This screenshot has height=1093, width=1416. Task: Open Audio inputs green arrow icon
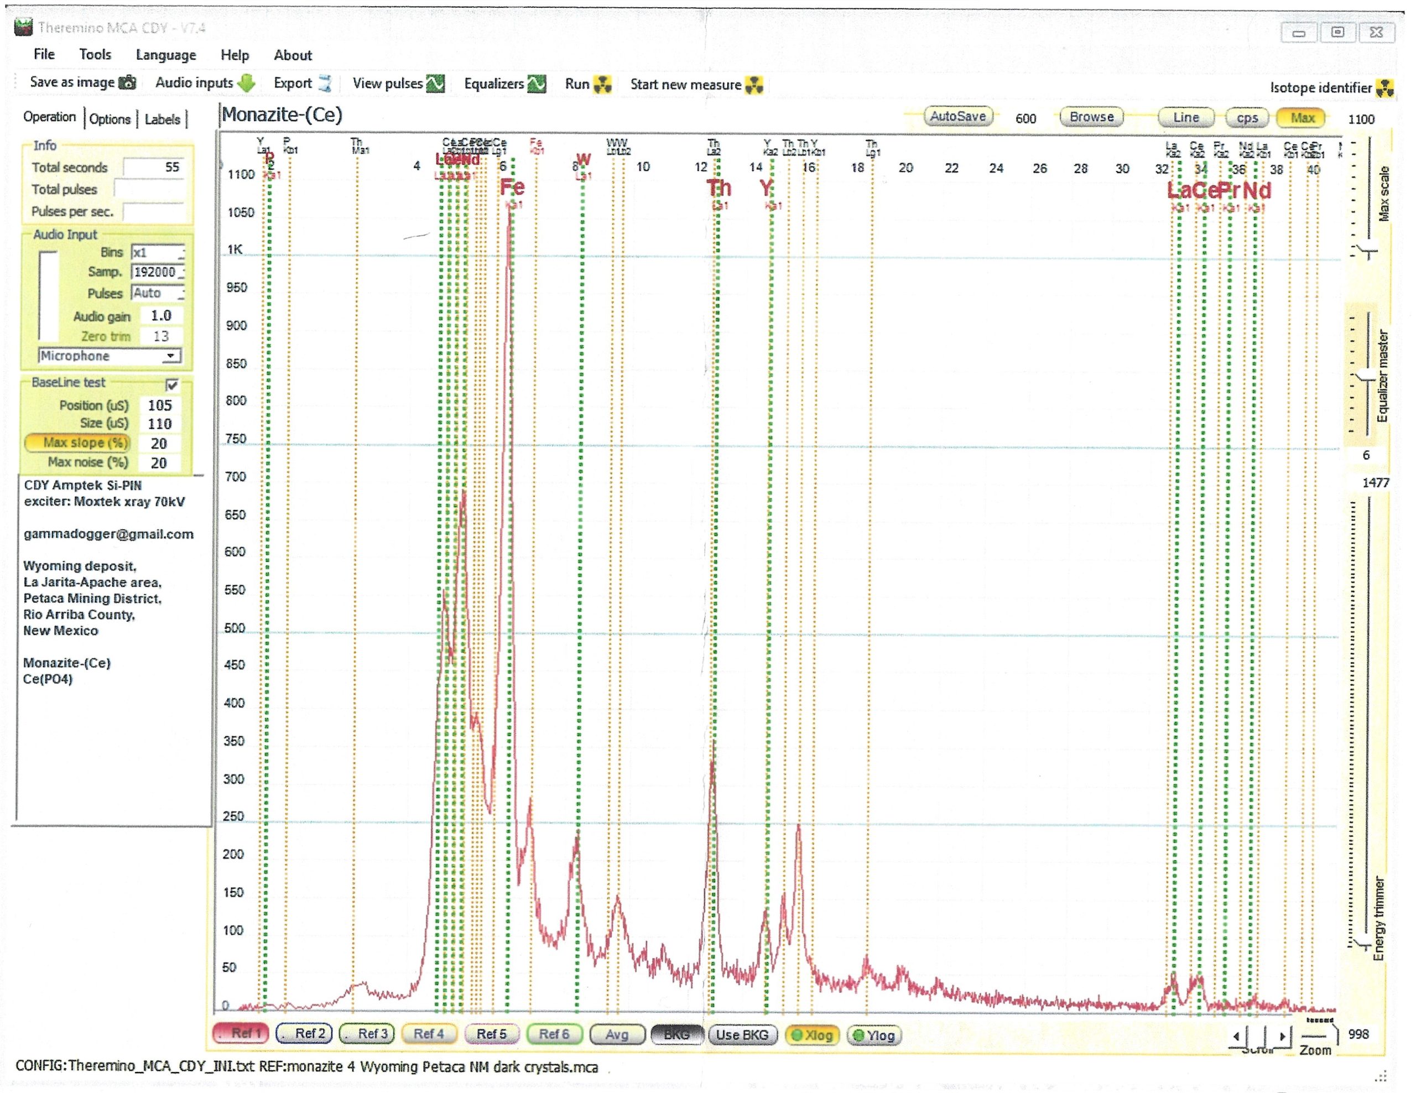[x=246, y=83]
